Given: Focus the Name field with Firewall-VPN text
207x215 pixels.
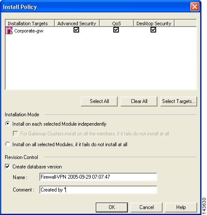Looking at the screenshot, I should point(98,177).
